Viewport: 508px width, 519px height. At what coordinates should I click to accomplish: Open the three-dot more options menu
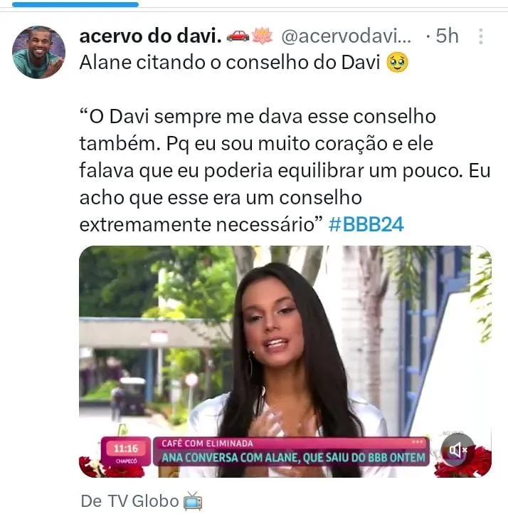click(480, 36)
